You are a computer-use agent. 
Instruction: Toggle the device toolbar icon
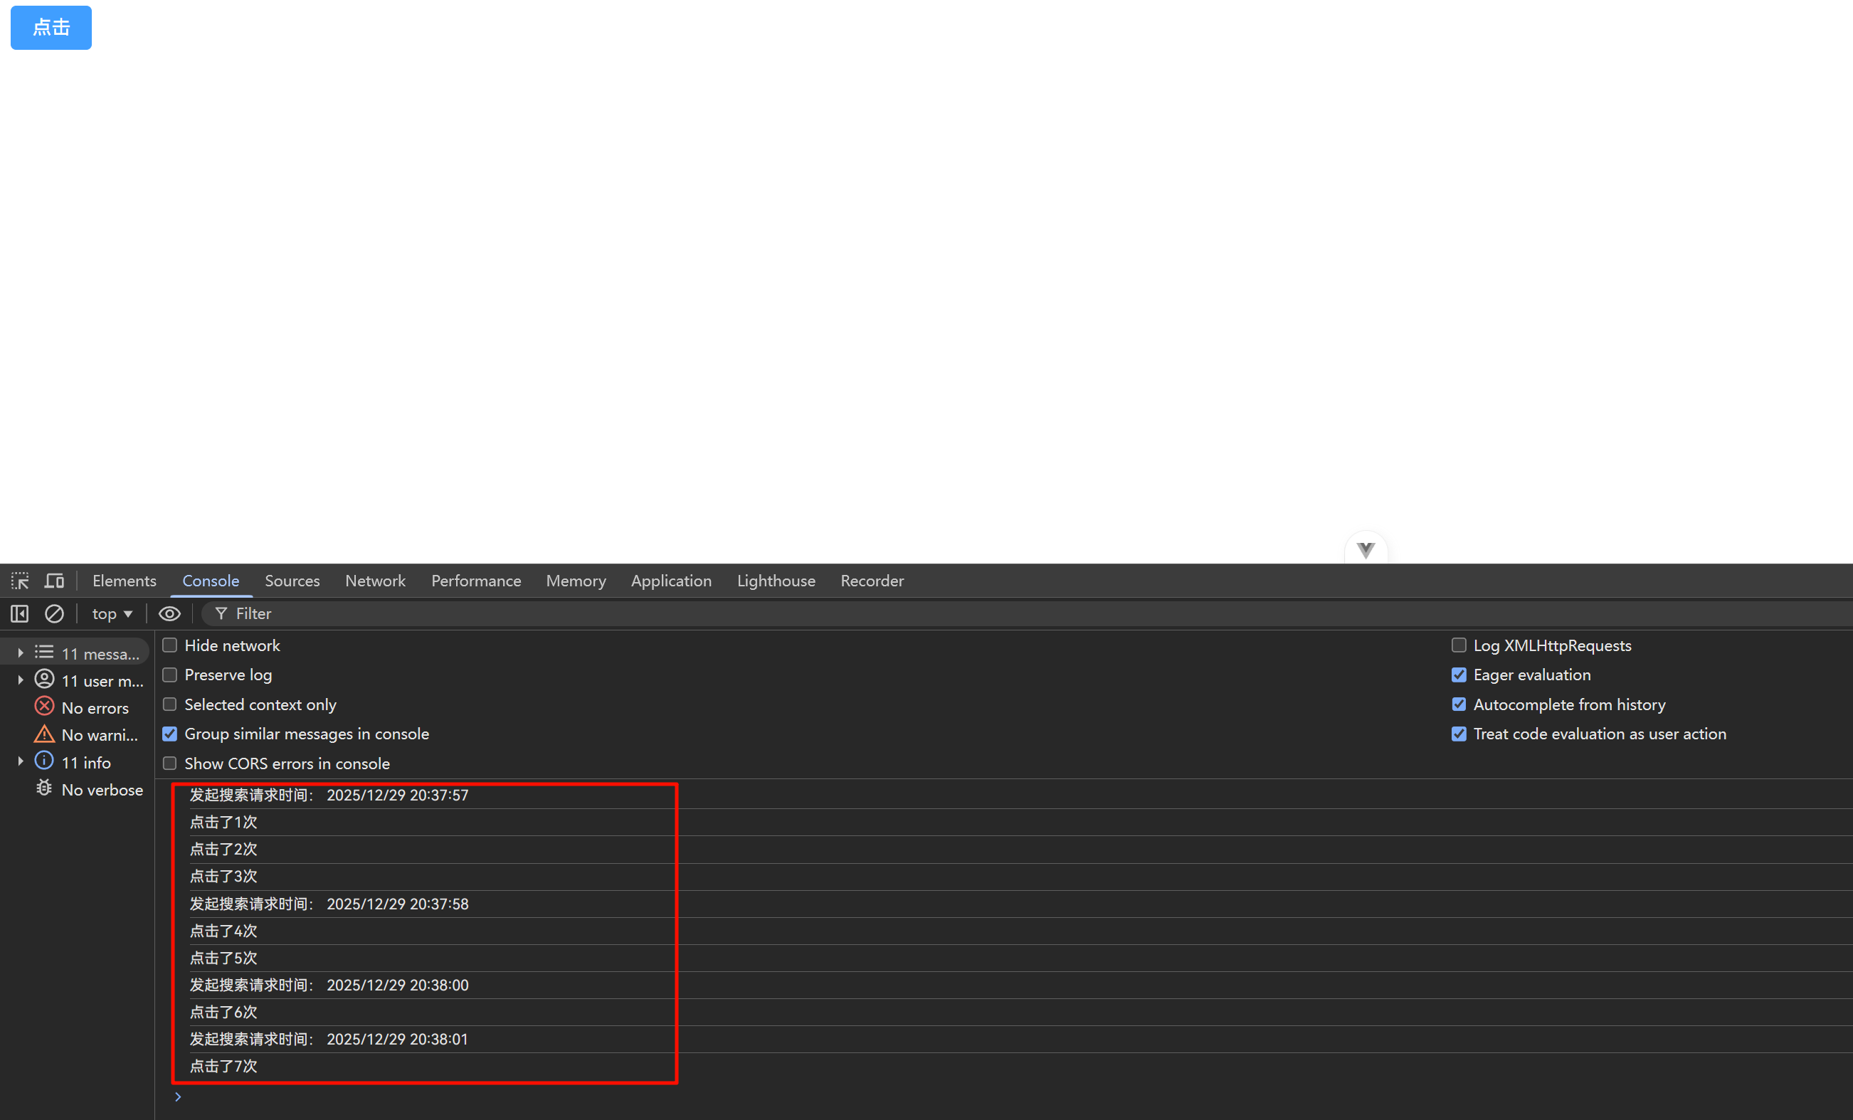[x=54, y=581]
